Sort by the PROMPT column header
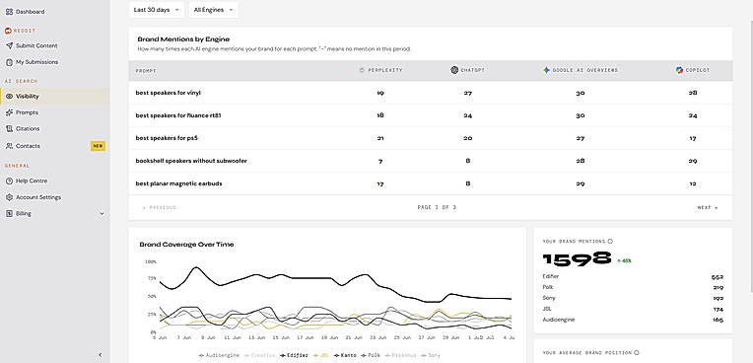 click(146, 71)
